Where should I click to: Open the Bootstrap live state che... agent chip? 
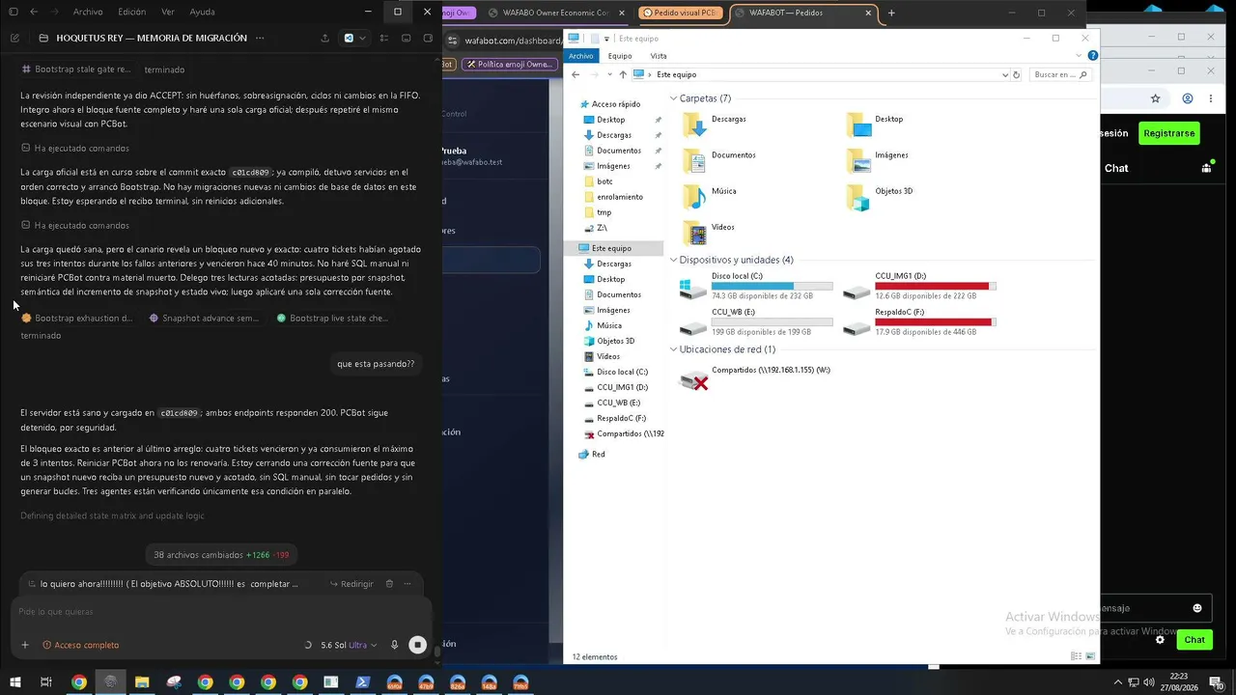coord(332,318)
